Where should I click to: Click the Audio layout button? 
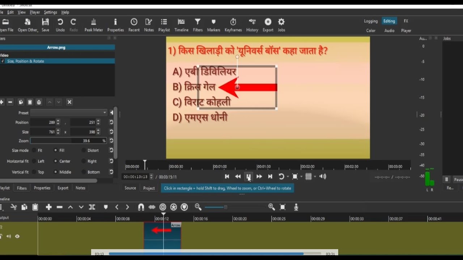pyautogui.click(x=389, y=31)
